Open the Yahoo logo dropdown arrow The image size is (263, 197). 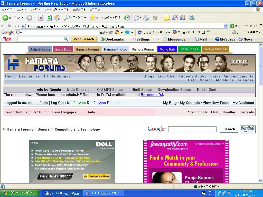click(15, 39)
